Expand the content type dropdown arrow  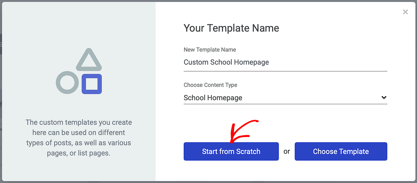click(384, 97)
